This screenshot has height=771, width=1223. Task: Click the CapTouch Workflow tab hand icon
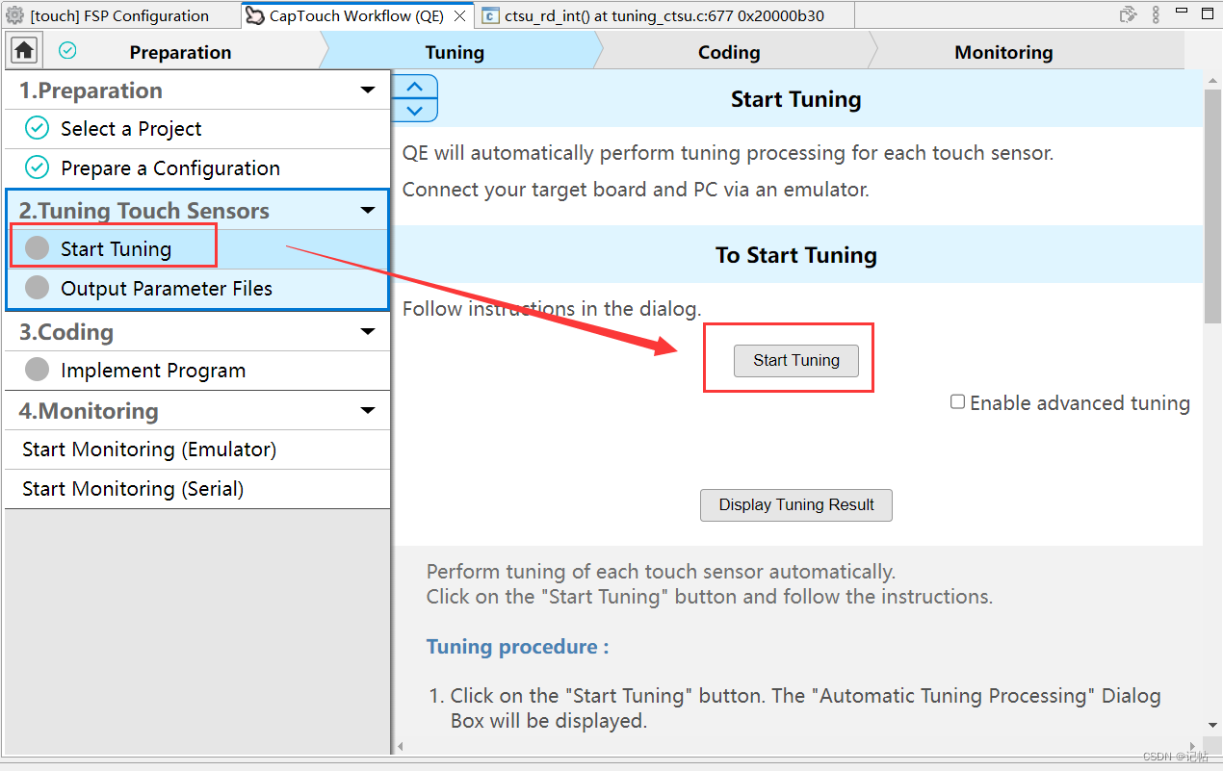[x=254, y=15]
